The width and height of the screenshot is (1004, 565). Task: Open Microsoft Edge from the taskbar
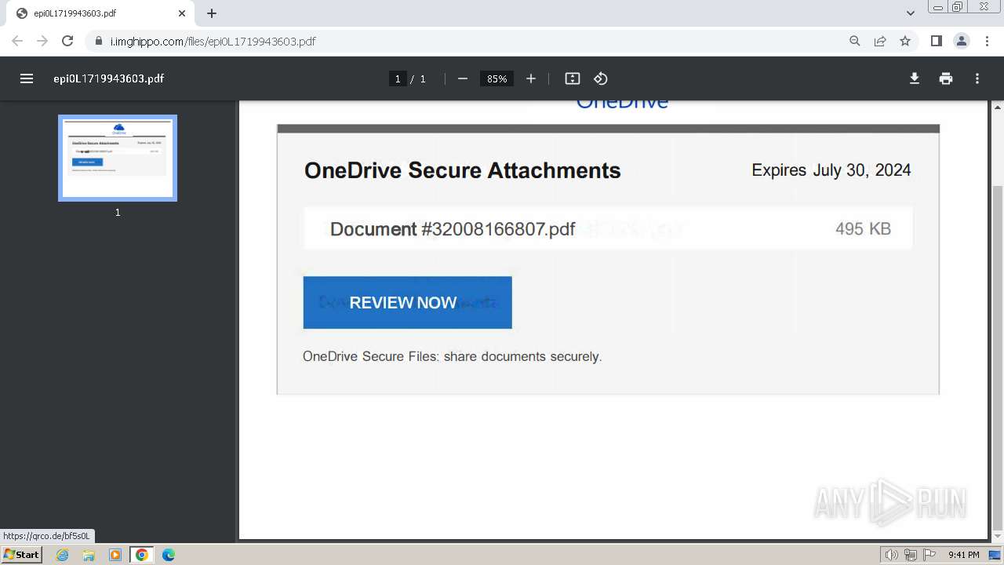click(169, 555)
